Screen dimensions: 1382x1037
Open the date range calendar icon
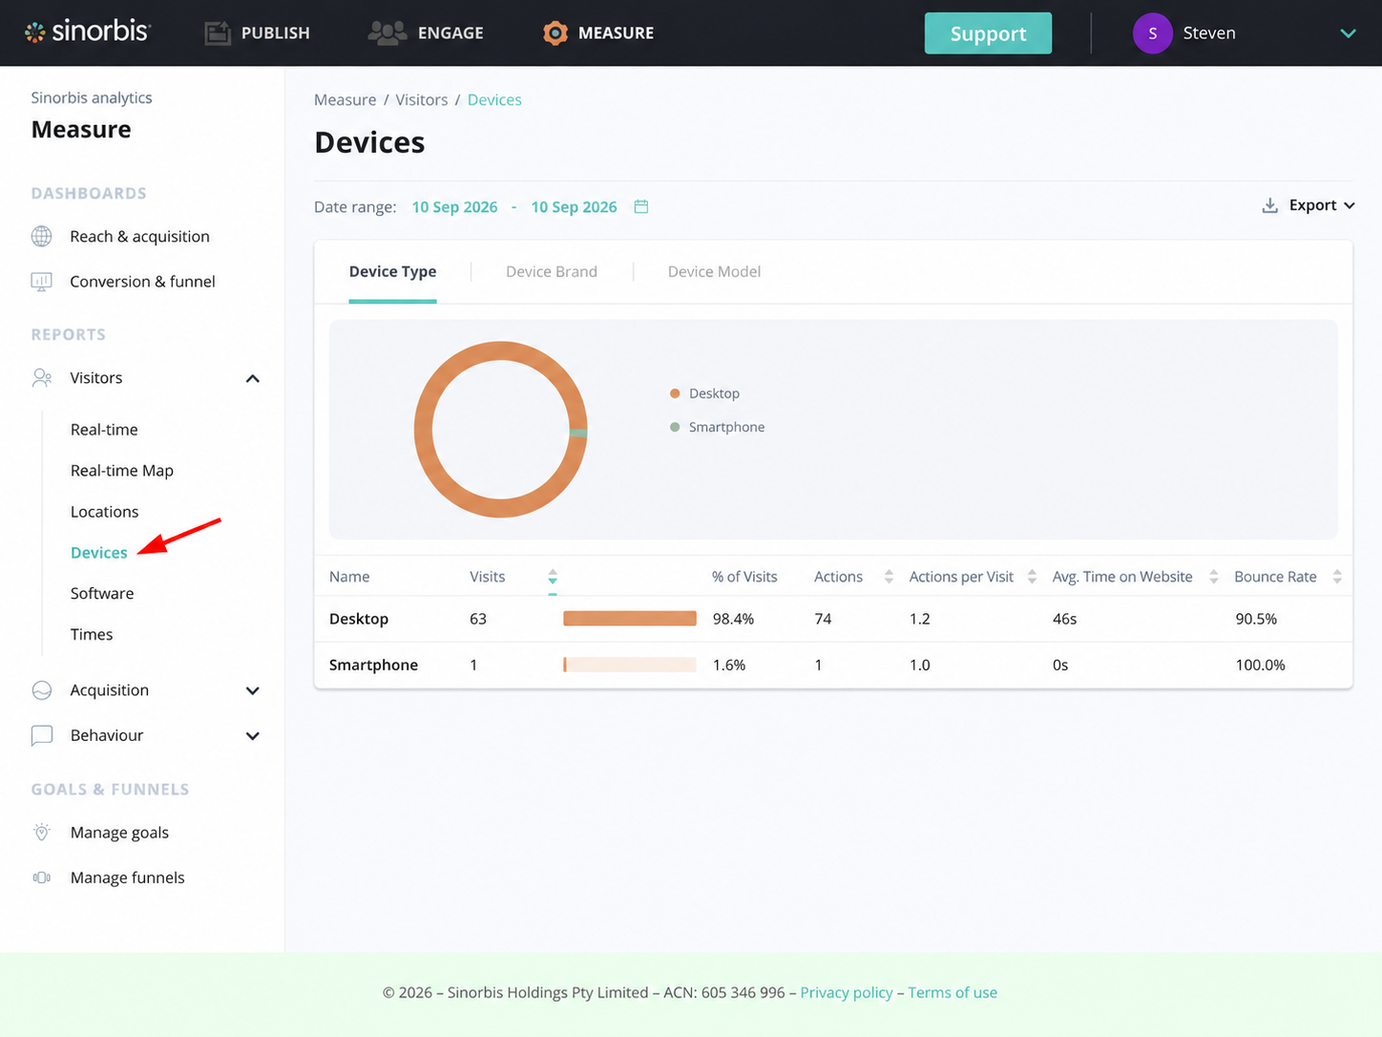coord(641,206)
